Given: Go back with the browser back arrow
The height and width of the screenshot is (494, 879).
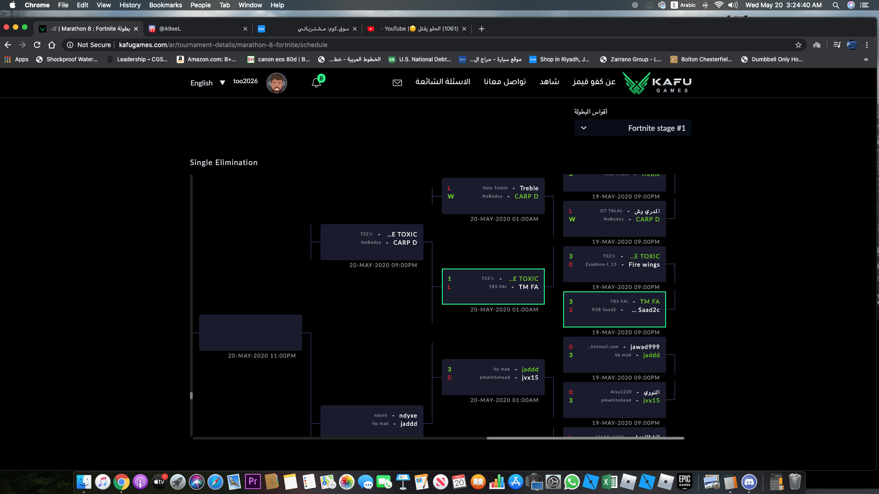Looking at the screenshot, I should [8, 45].
